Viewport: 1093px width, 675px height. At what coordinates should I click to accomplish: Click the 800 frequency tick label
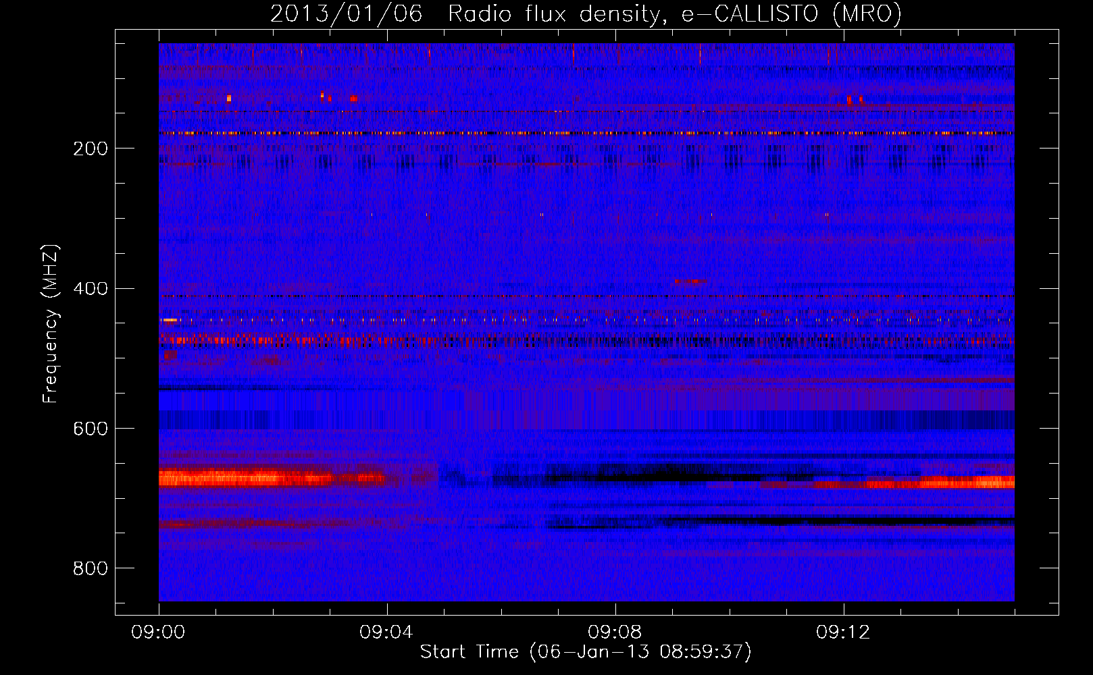91,569
